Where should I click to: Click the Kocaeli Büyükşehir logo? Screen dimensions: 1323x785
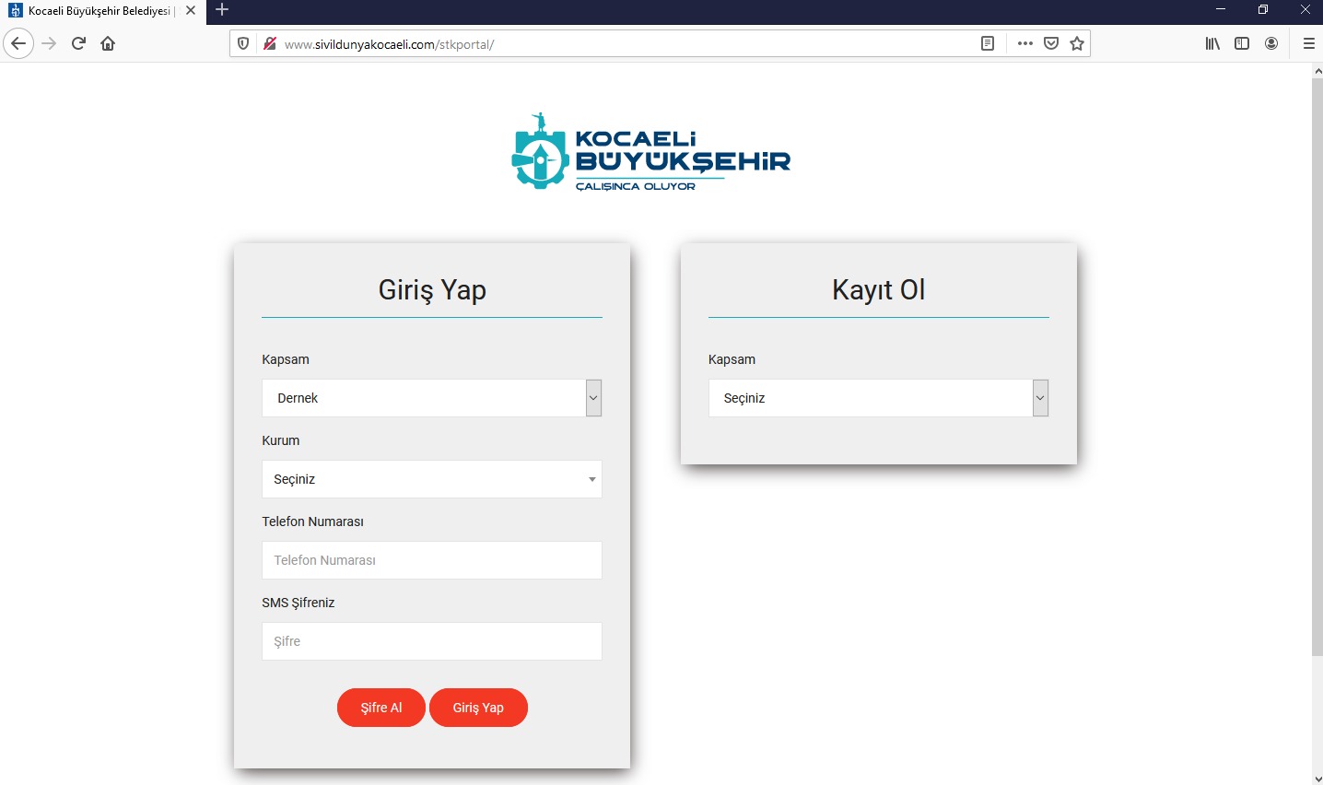(650, 152)
